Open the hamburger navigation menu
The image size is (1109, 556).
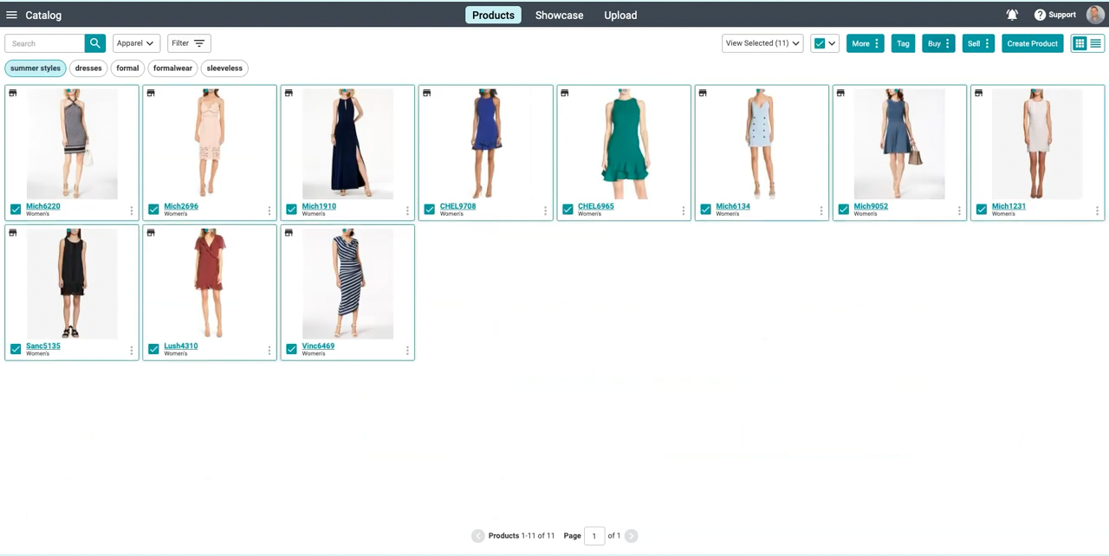click(11, 15)
